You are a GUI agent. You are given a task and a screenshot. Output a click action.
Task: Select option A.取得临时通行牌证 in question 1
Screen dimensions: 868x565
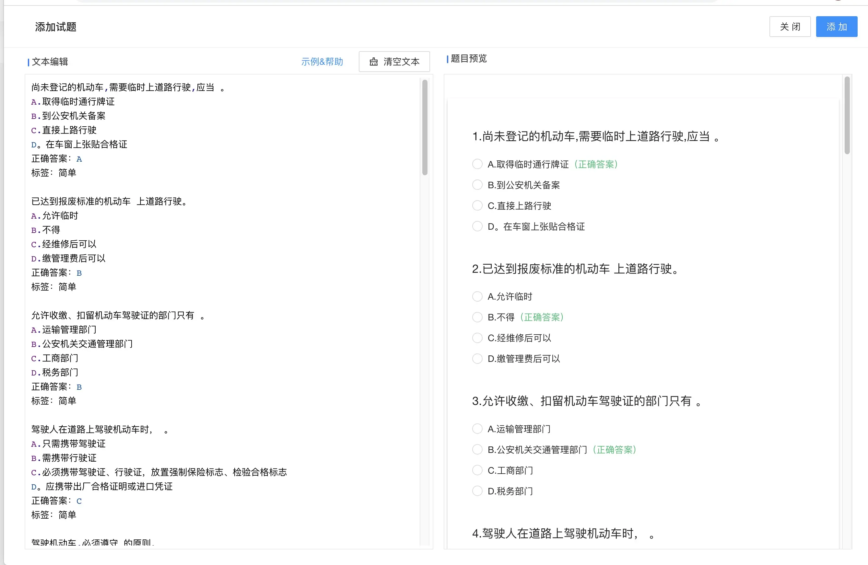tap(477, 164)
